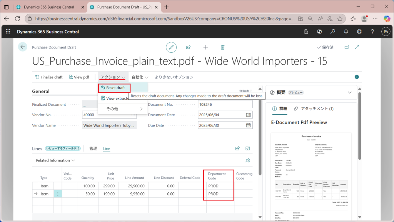This screenshot has width=394, height=222.
Task: Click the pin icon in Lines toolbar
Action: coord(247,160)
